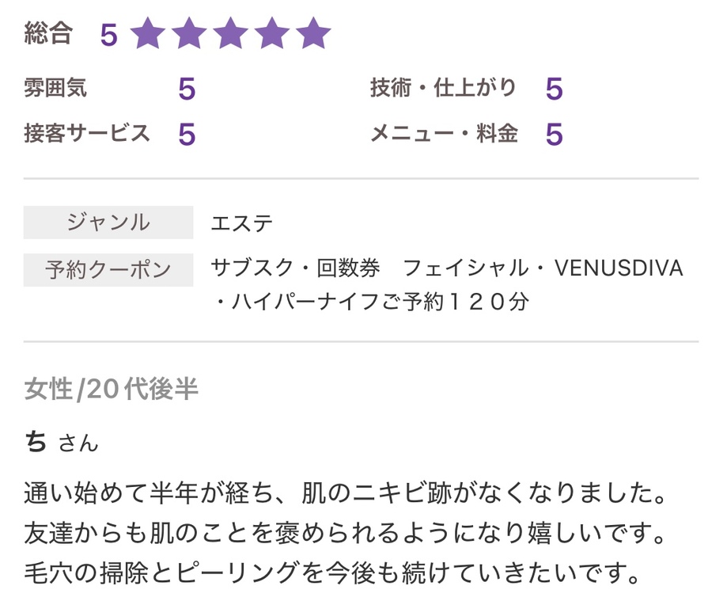
Task: Click the fourth purple rating star
Action: (x=273, y=34)
